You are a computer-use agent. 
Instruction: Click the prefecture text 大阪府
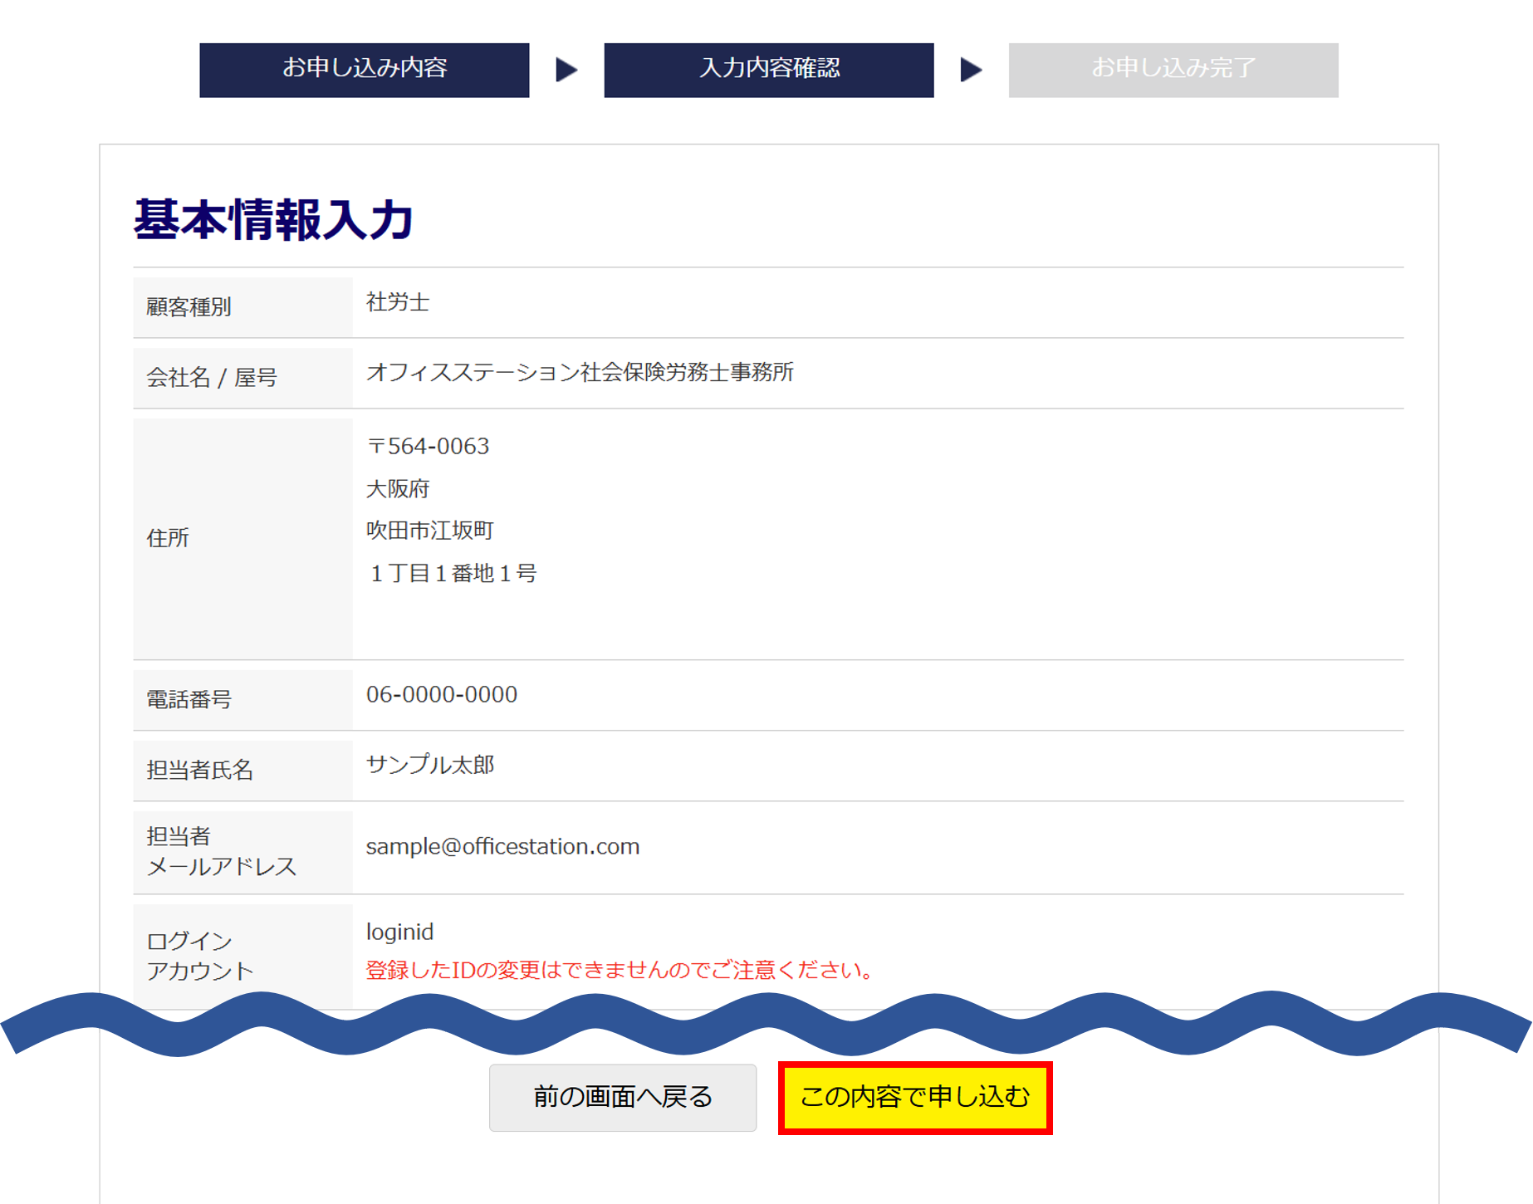click(x=398, y=489)
